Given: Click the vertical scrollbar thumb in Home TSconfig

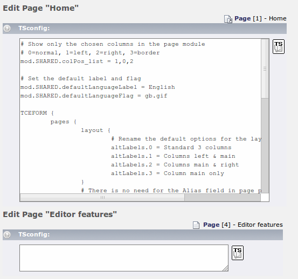Looking at the screenshot, I should point(265,69).
